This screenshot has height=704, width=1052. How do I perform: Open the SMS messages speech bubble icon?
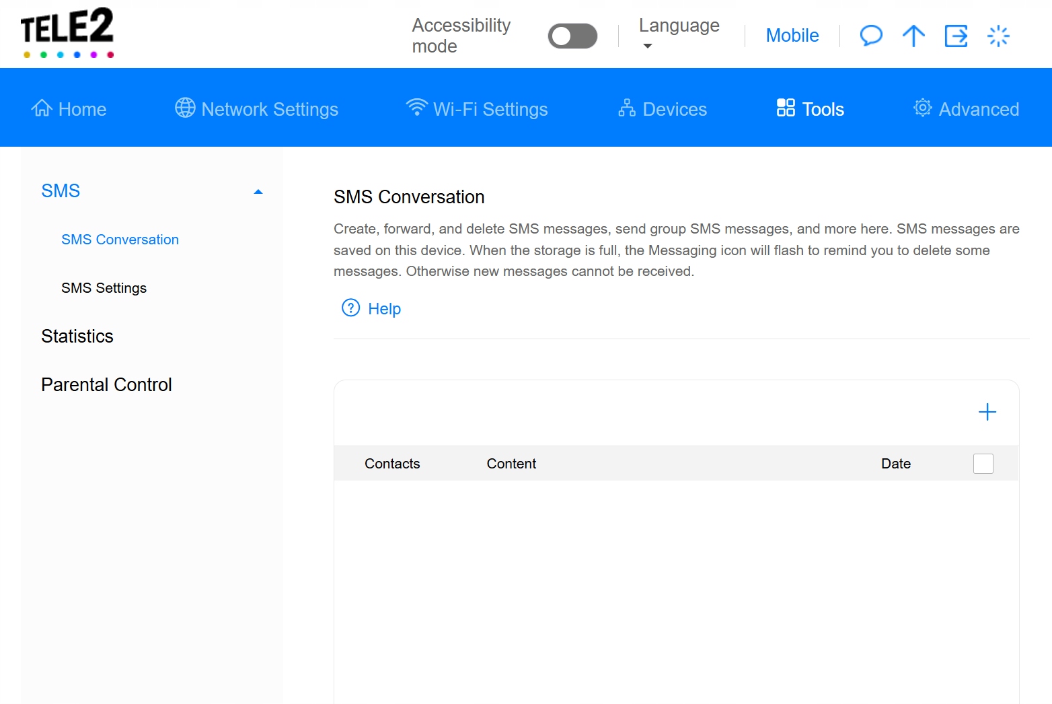(871, 36)
